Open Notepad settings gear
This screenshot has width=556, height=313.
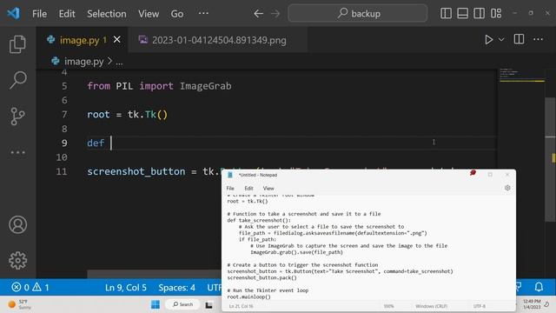tap(507, 188)
